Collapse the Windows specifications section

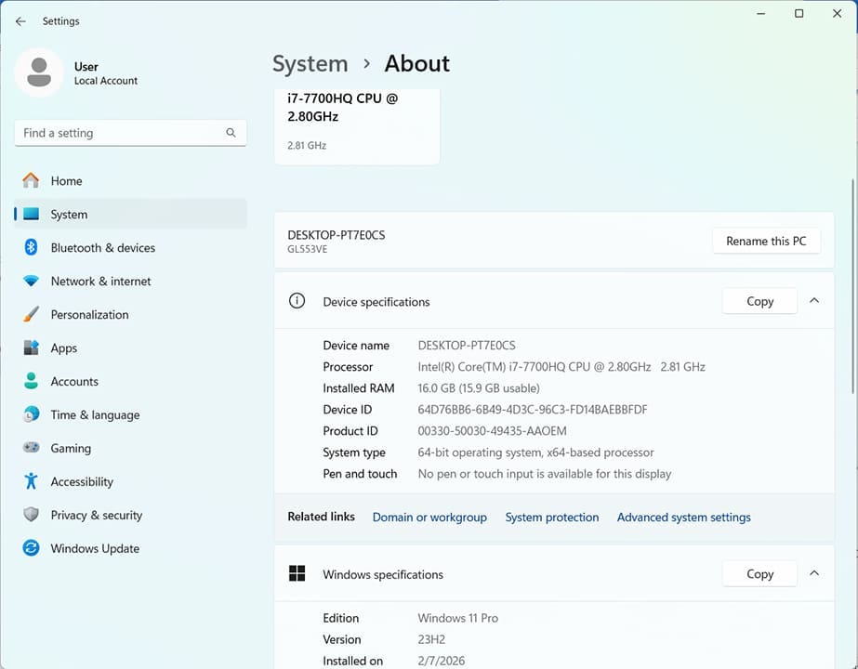coord(814,574)
